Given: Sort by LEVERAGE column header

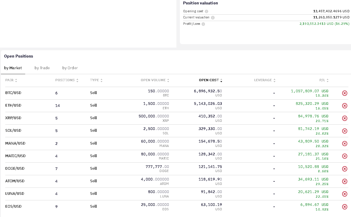Looking at the screenshot, I should [x=265, y=80].
